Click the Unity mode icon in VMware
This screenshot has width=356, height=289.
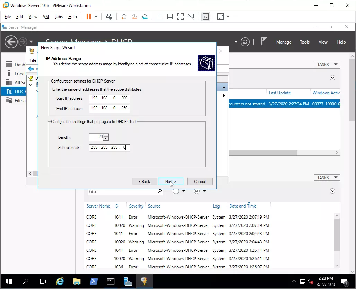(191, 17)
